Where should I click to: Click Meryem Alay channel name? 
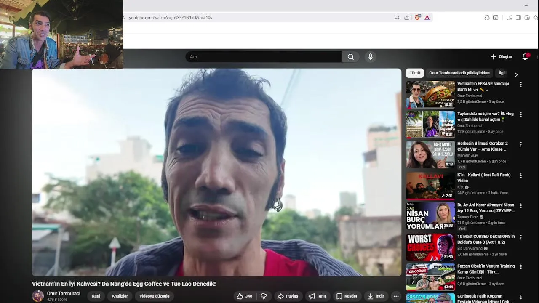tap(467, 156)
